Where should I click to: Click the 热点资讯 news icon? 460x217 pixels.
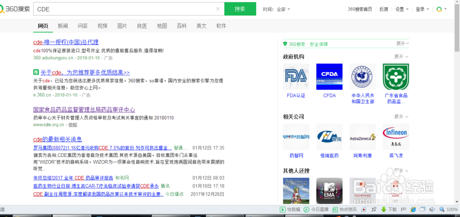(335, 209)
